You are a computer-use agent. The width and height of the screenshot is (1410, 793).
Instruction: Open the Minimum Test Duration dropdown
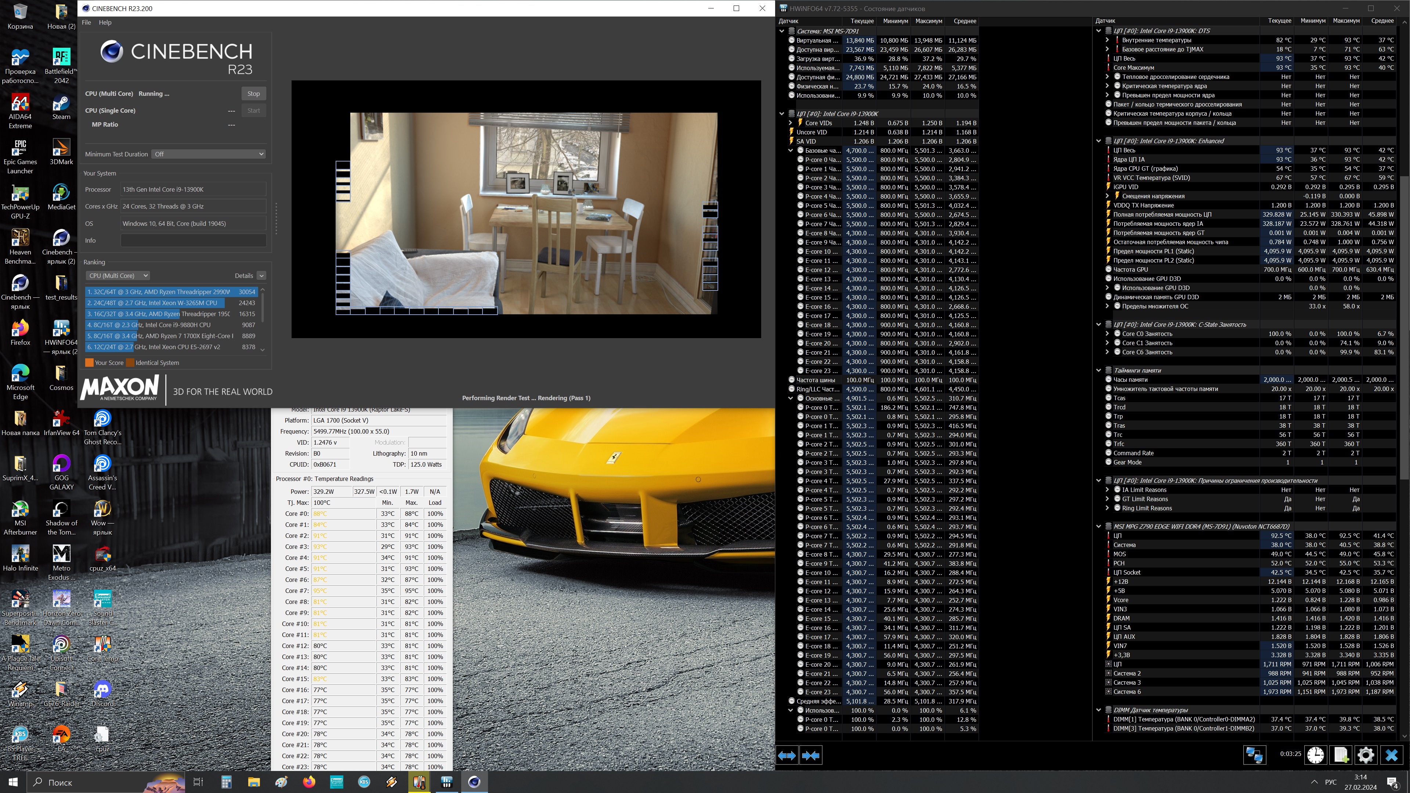coord(209,154)
